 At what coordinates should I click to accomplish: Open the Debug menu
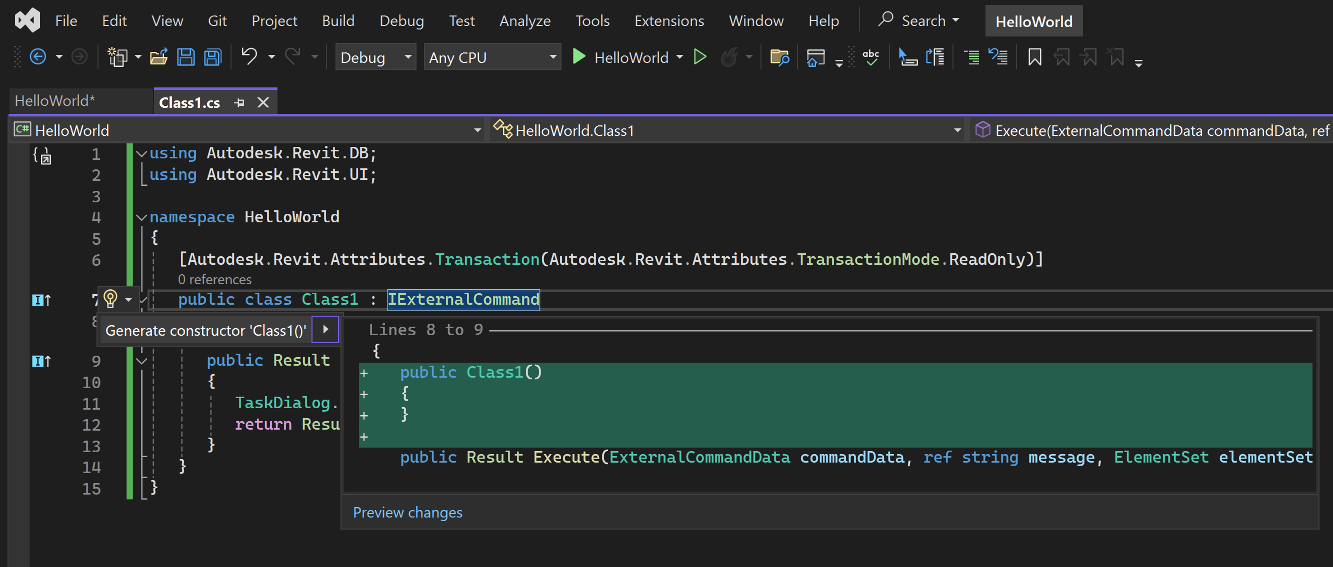click(401, 20)
